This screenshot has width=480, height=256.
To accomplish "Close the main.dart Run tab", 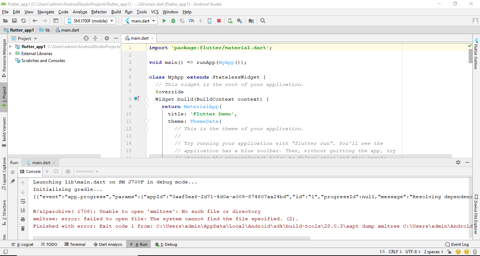I will (54, 163).
